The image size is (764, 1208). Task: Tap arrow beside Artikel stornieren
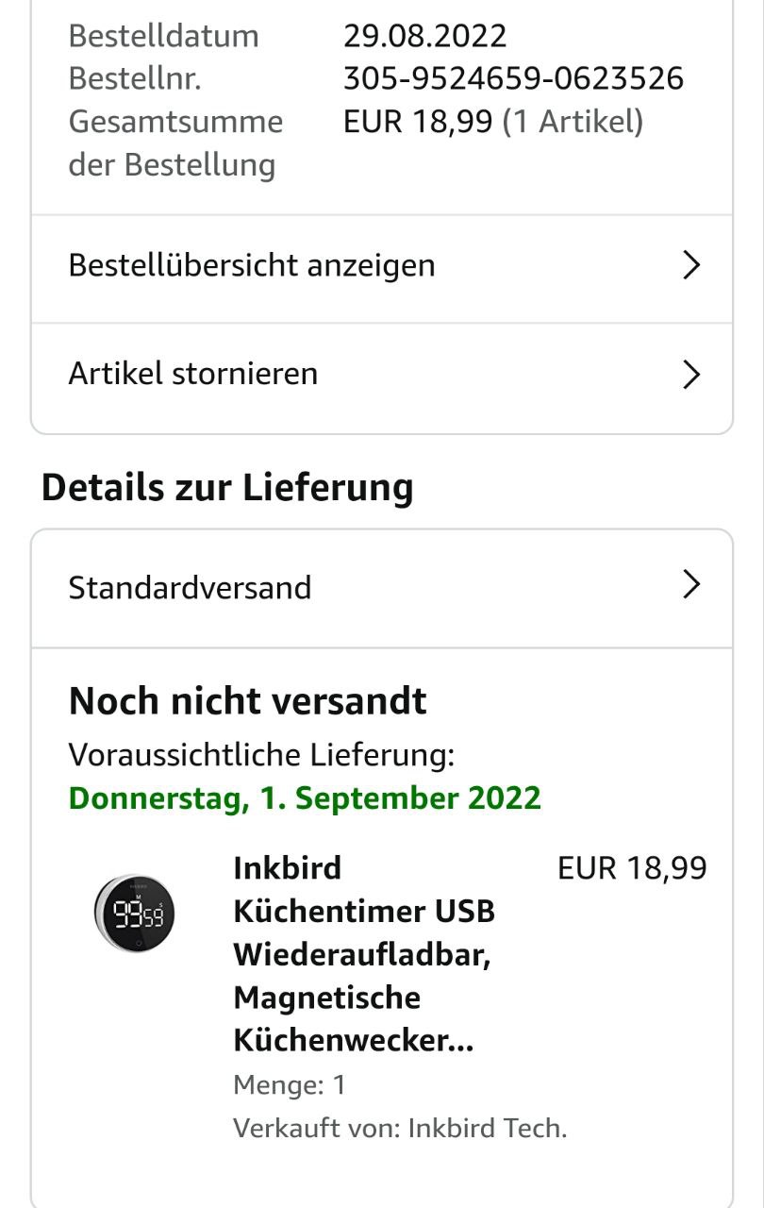pyautogui.click(x=691, y=375)
